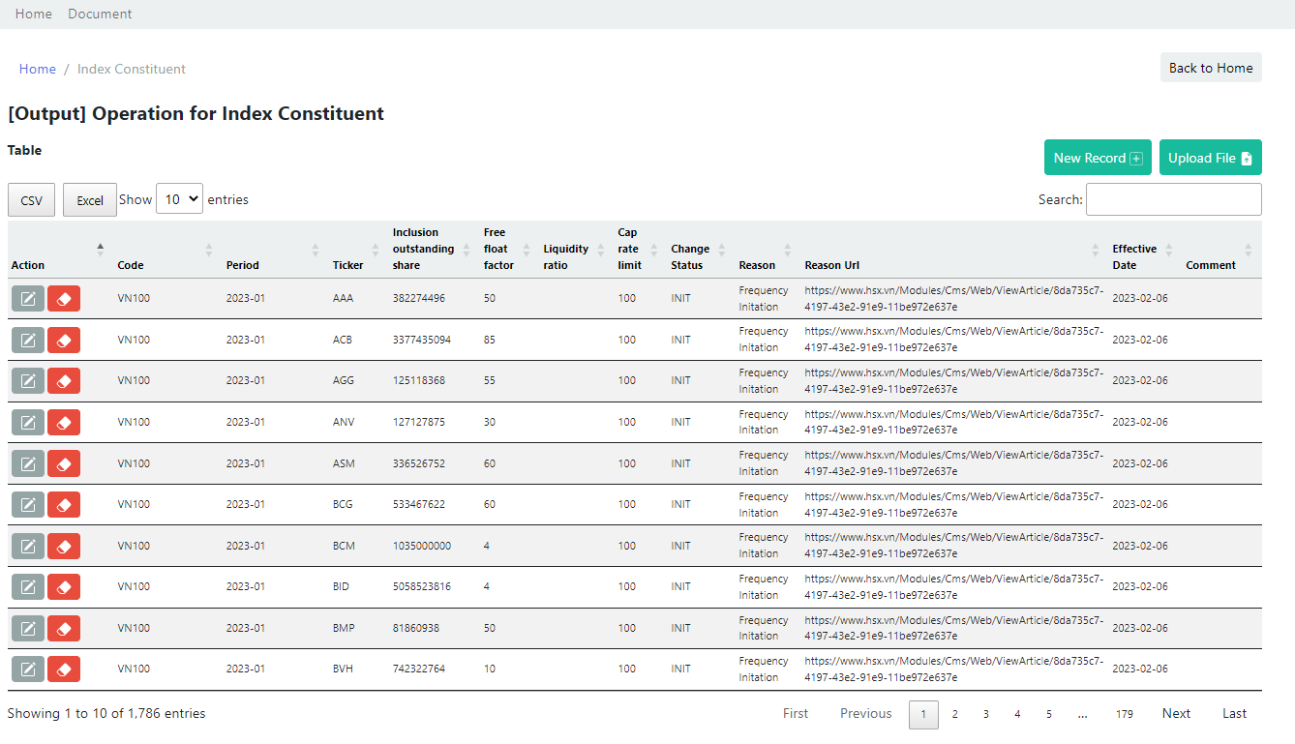Delete the BVH ticker row
This screenshot has width=1295, height=744.
[x=64, y=669]
